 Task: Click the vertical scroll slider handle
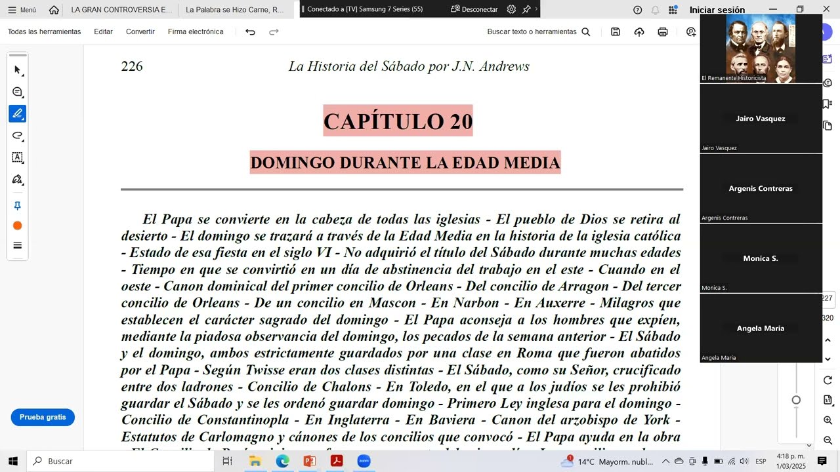[x=796, y=400]
